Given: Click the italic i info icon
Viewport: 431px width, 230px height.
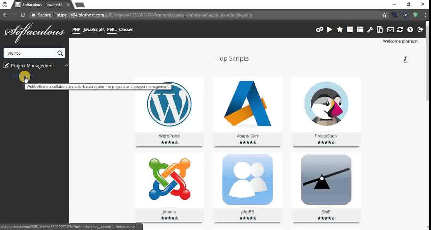Looking at the screenshot, I should pyautogui.click(x=405, y=58).
